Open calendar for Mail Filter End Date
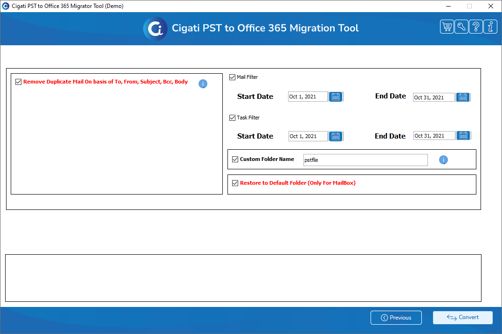Screen dimensions: 502x334 (x=463, y=97)
